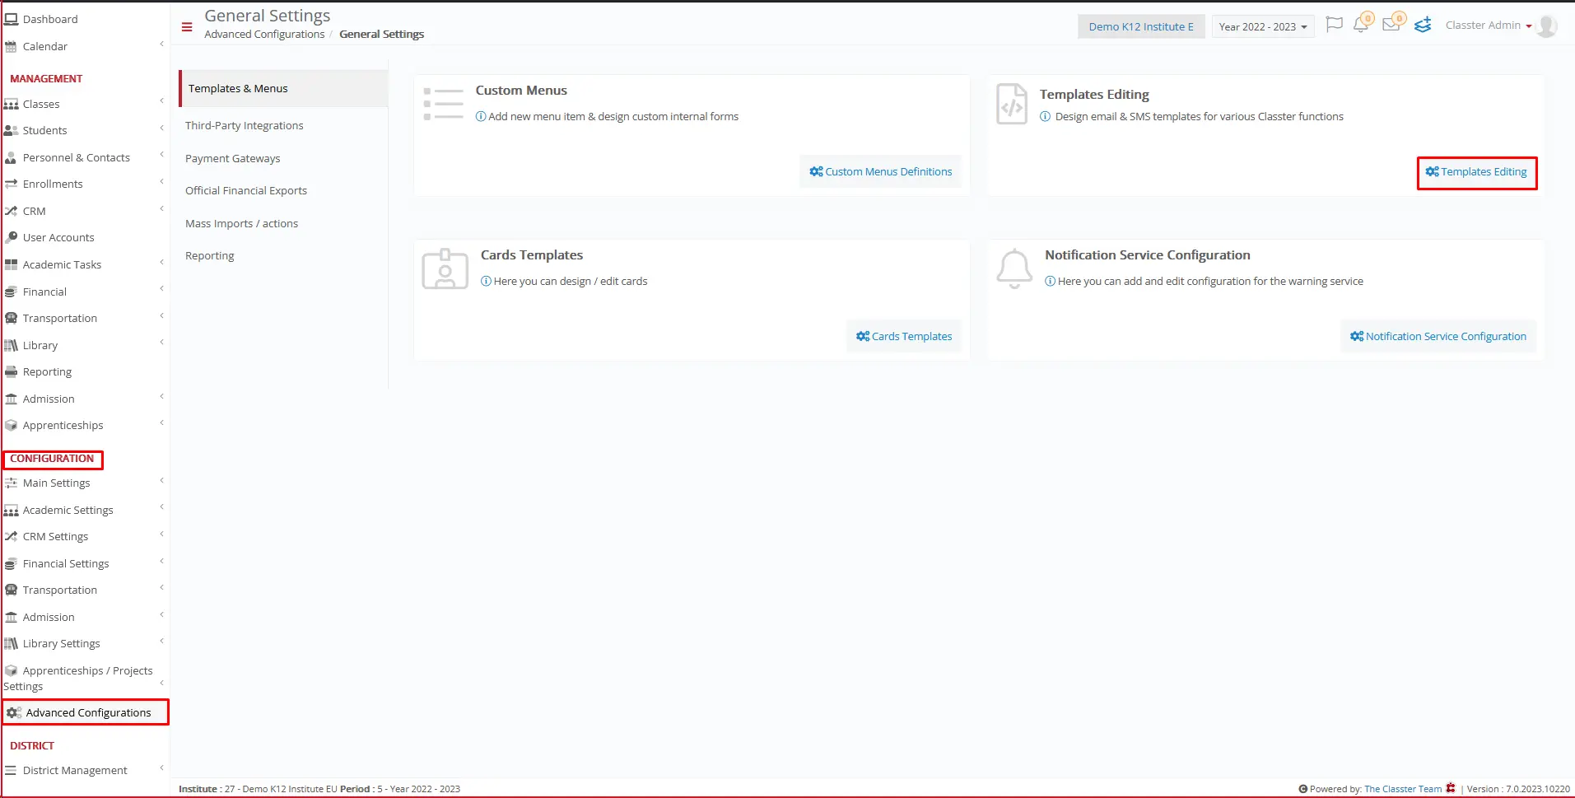Click the Templates Editing code-file icon
The image size is (1575, 798).
(x=1012, y=104)
